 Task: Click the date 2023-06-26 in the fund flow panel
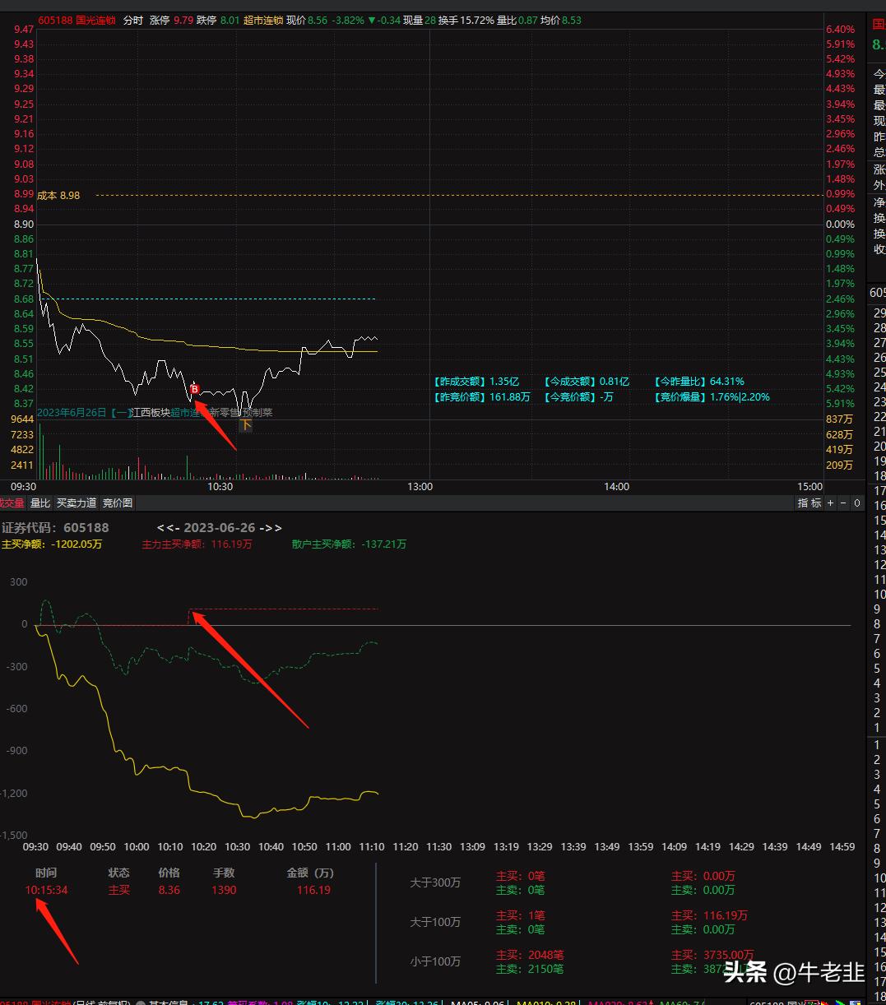pyautogui.click(x=218, y=528)
